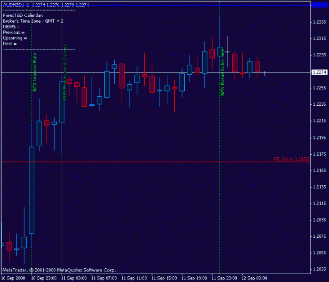Click the 1.2315 price axis label
The image size is (329, 282).
tap(320, 38)
